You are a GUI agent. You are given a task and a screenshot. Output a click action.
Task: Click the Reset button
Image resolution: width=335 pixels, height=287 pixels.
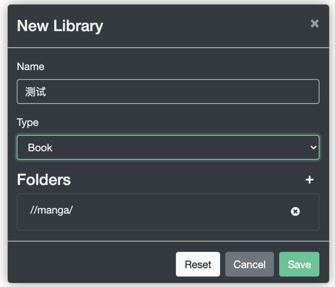(198, 264)
